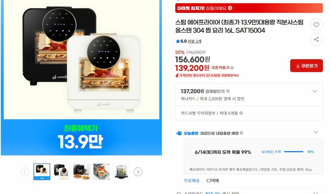The image size is (331, 194).
Task: Click info icon beside 카드사별 무이자할부
Action: [241, 113]
